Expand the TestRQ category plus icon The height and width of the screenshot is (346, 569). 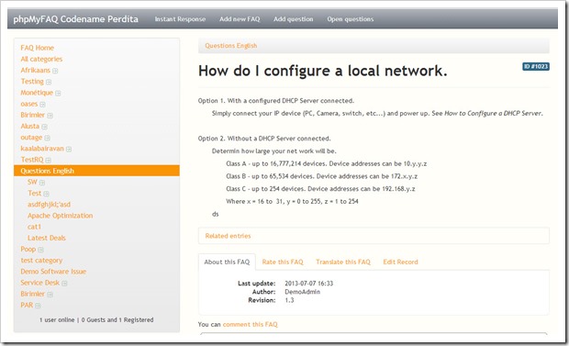[49, 160]
